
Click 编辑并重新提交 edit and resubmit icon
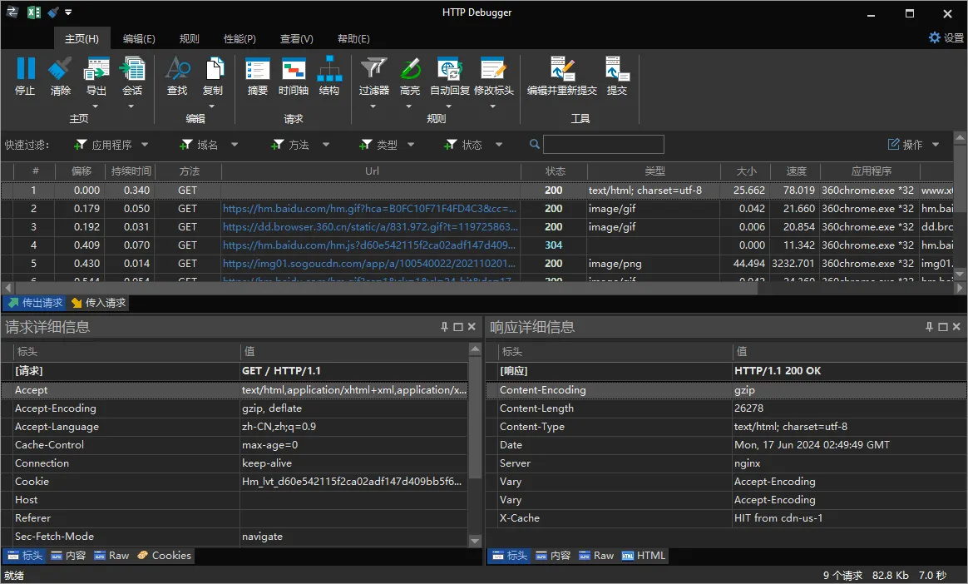pos(562,68)
